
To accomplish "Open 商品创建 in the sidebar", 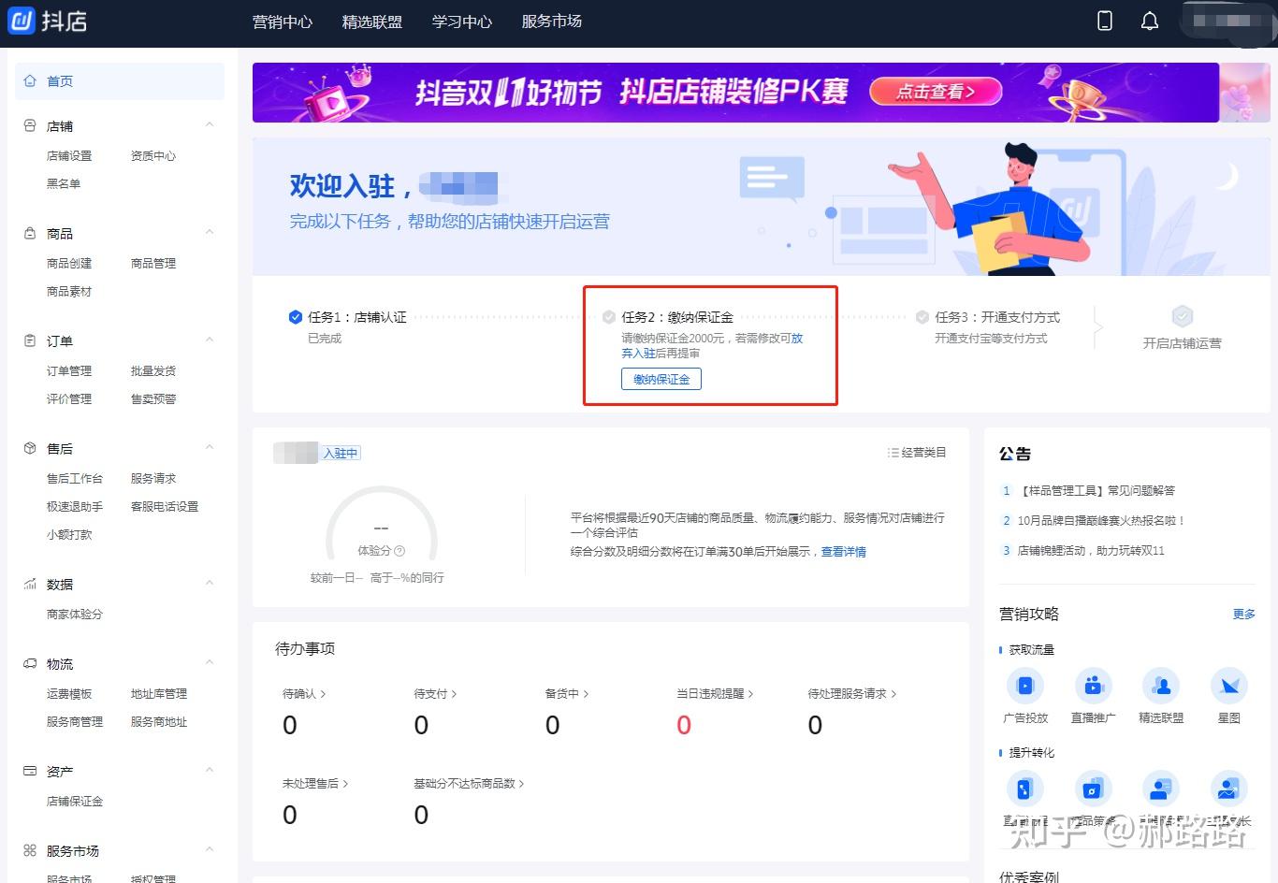I will pyautogui.click(x=69, y=264).
